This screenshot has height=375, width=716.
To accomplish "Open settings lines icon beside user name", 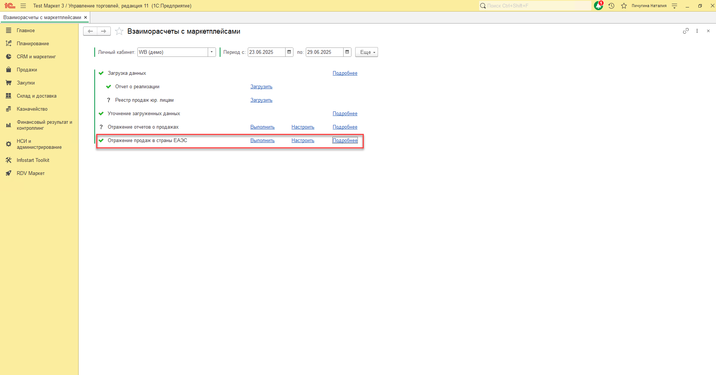I will (x=674, y=6).
